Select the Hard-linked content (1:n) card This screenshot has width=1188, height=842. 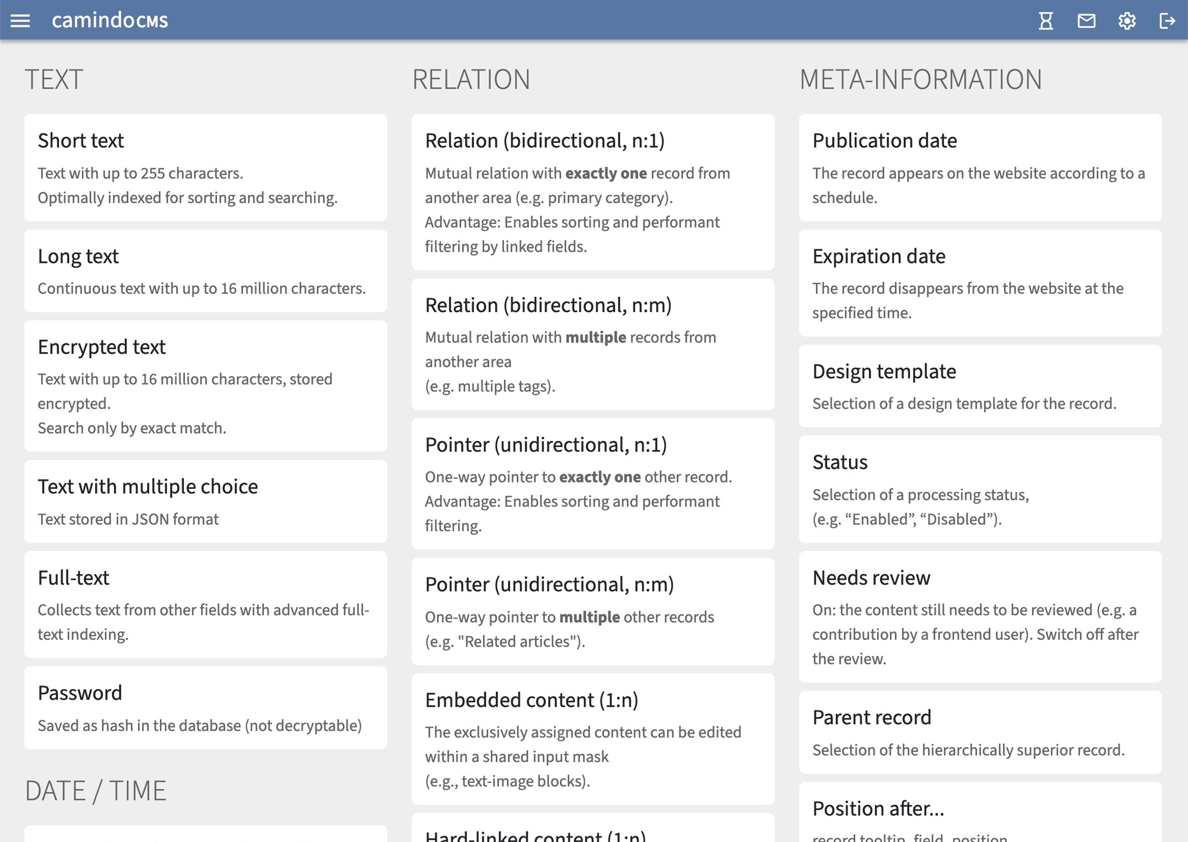(593, 828)
